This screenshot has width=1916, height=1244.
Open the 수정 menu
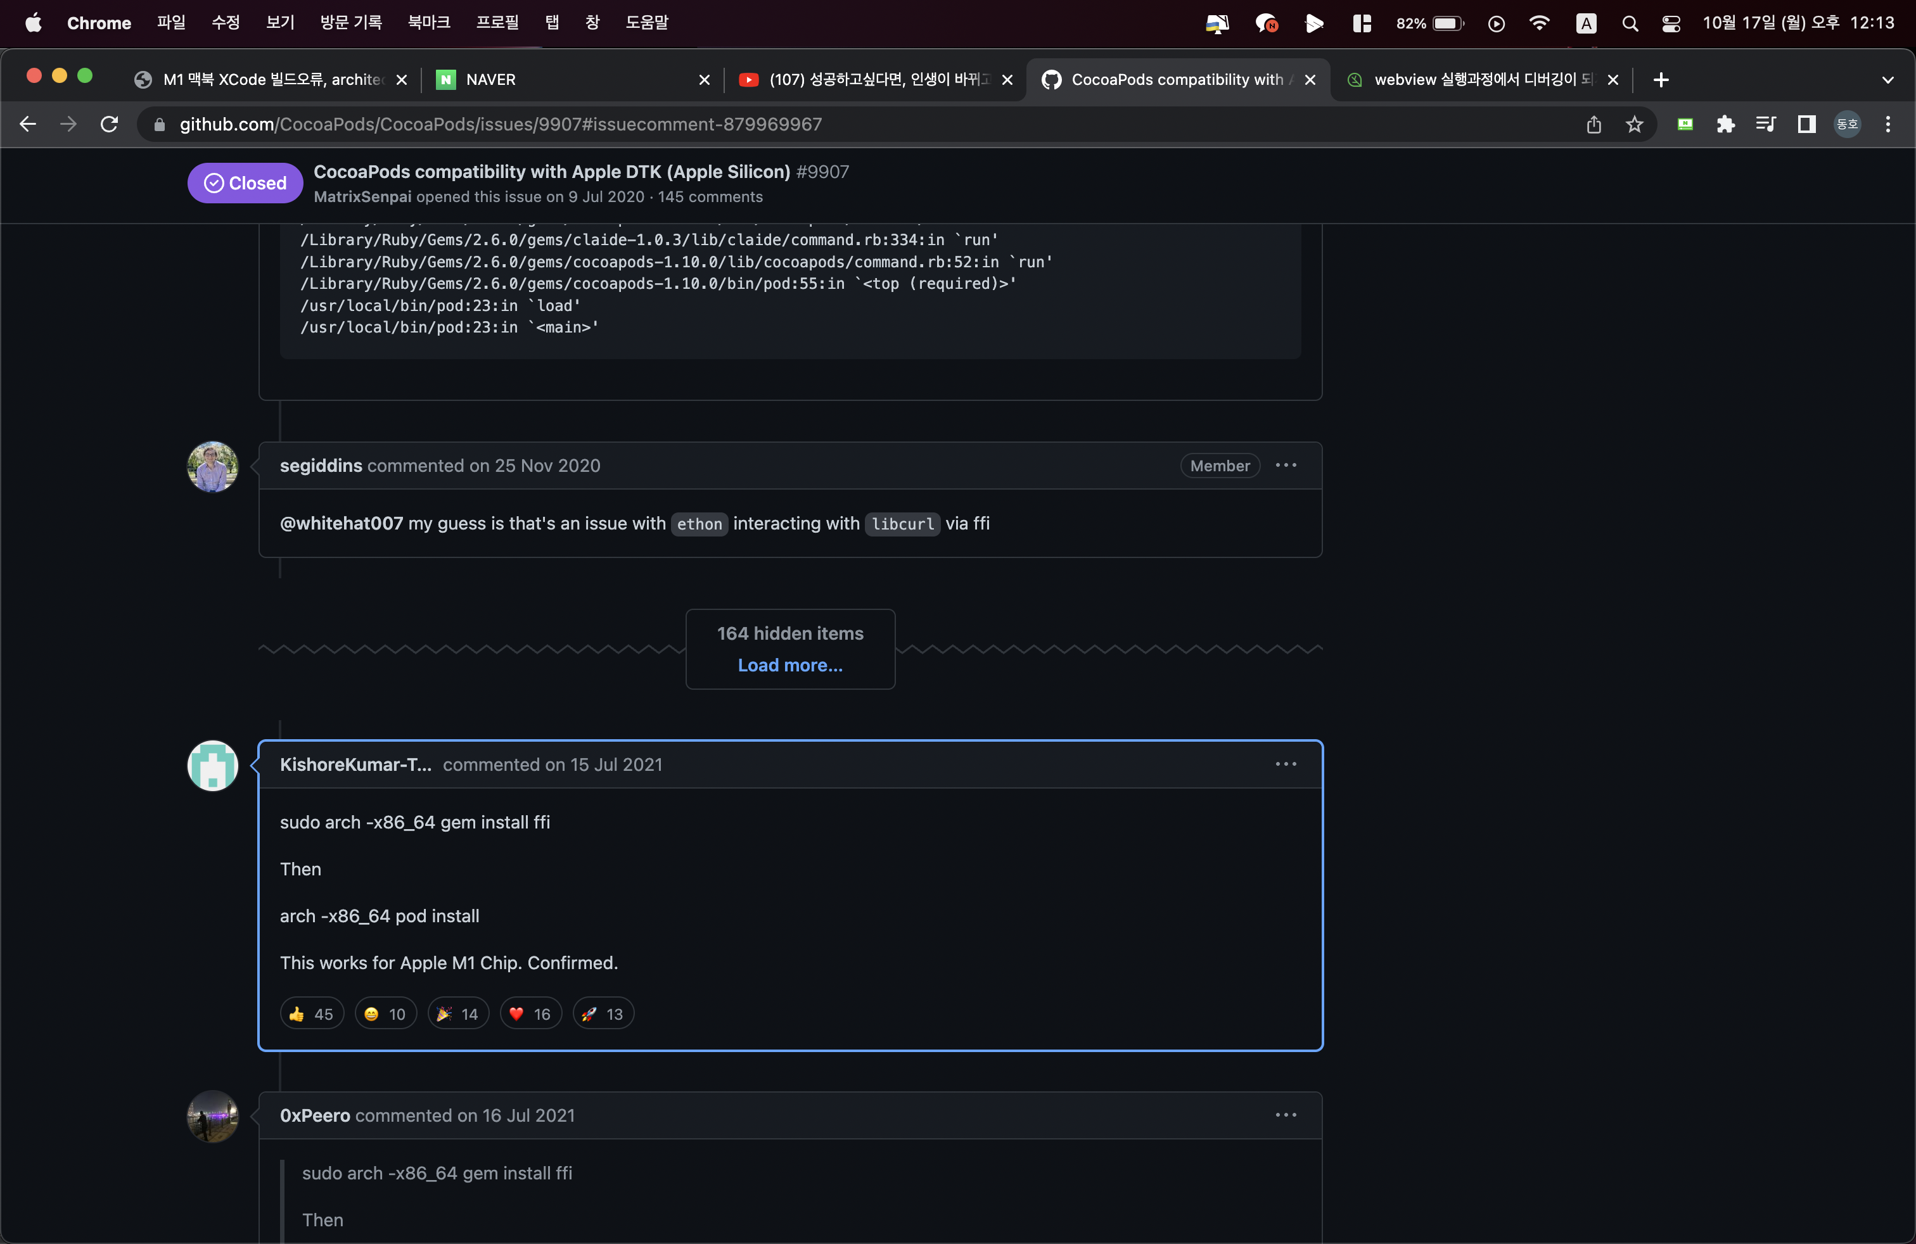tap(226, 23)
